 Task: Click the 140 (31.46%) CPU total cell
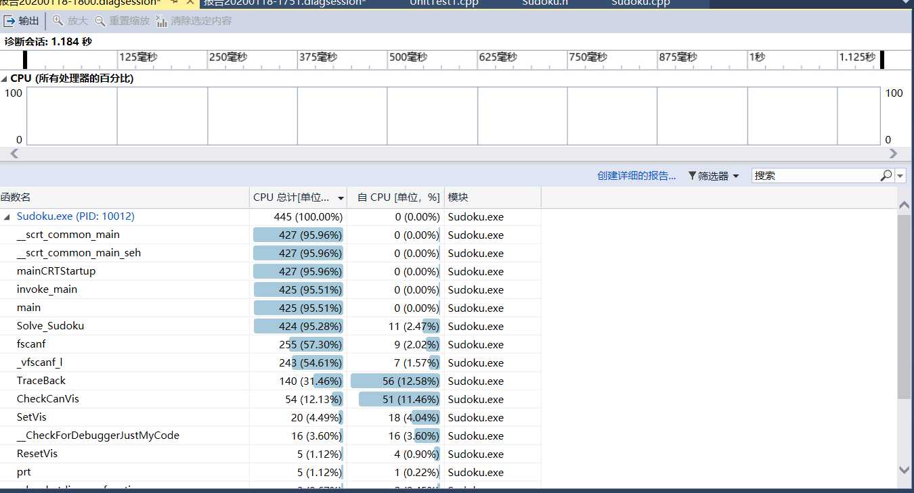pos(298,381)
